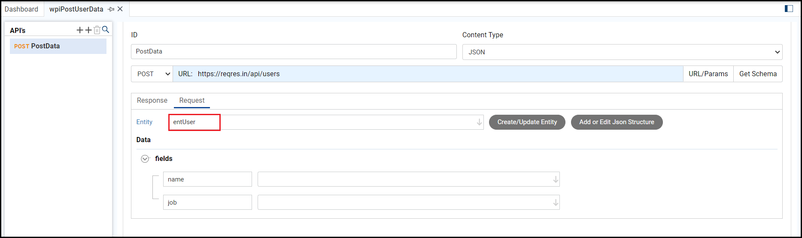Open the job field mapping dropdown arrow
The height and width of the screenshot is (238, 802).
click(556, 202)
